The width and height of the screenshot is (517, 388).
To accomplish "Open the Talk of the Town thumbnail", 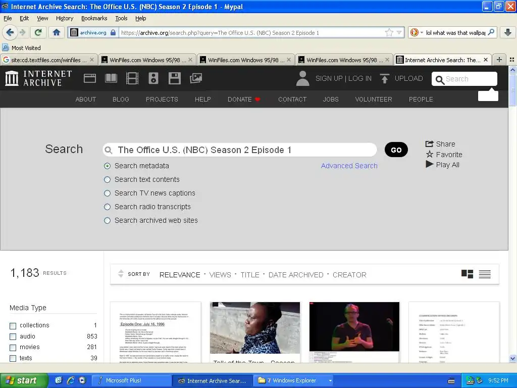I will pos(255,327).
